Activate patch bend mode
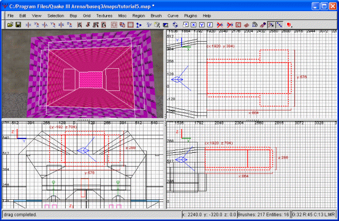 pyautogui.click(x=255, y=25)
